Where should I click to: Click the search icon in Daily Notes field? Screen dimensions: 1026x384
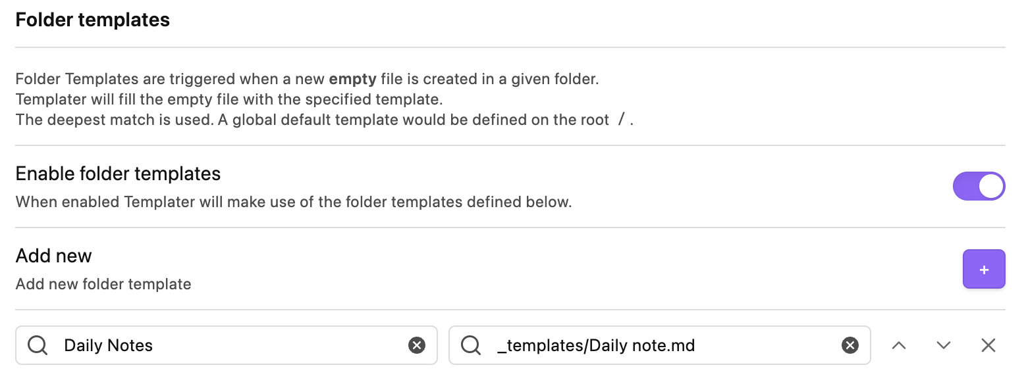click(x=38, y=345)
